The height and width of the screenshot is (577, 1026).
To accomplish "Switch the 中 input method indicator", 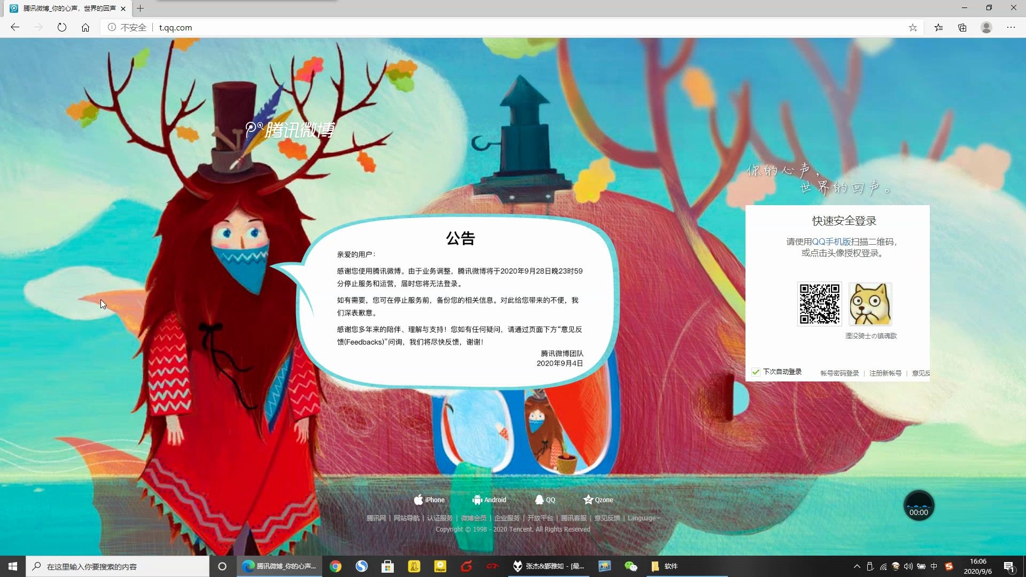I will coord(934,566).
